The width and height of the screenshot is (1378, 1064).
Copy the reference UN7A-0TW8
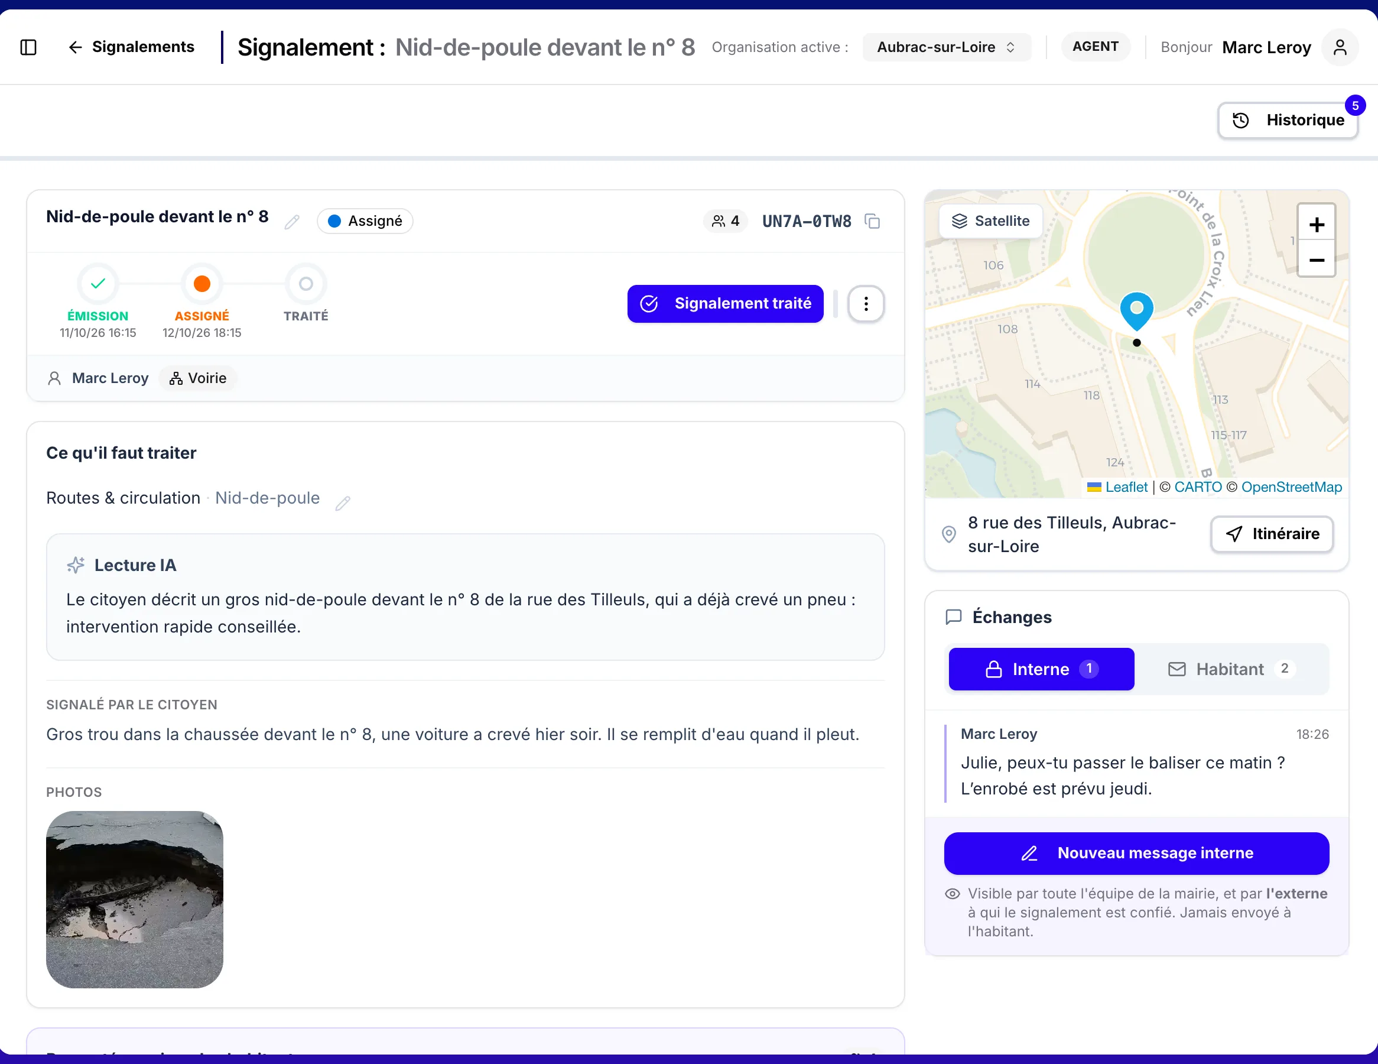click(872, 222)
